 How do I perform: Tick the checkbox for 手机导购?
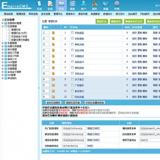coord(72,38)
